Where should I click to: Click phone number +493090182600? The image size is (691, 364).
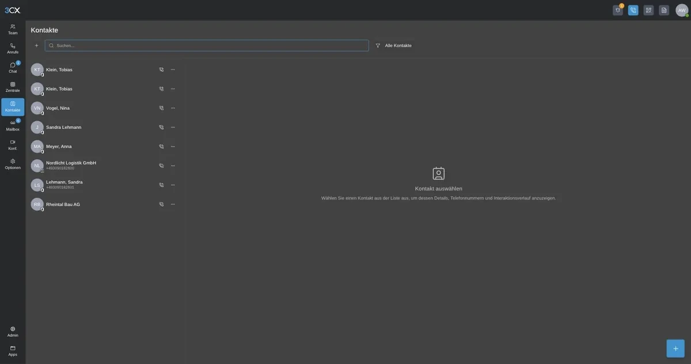point(60,168)
